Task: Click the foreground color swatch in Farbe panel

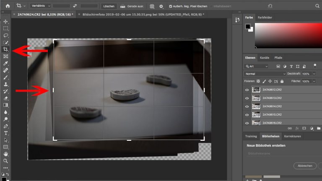Action: (x=248, y=26)
